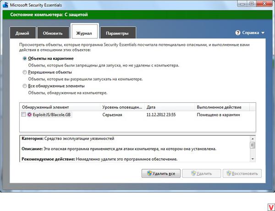Select the Журнал tab
The width and height of the screenshot is (275, 211).
point(84,31)
